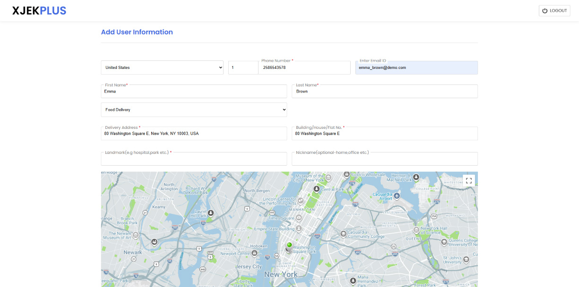Click the dark icon near Newark

click(154, 242)
